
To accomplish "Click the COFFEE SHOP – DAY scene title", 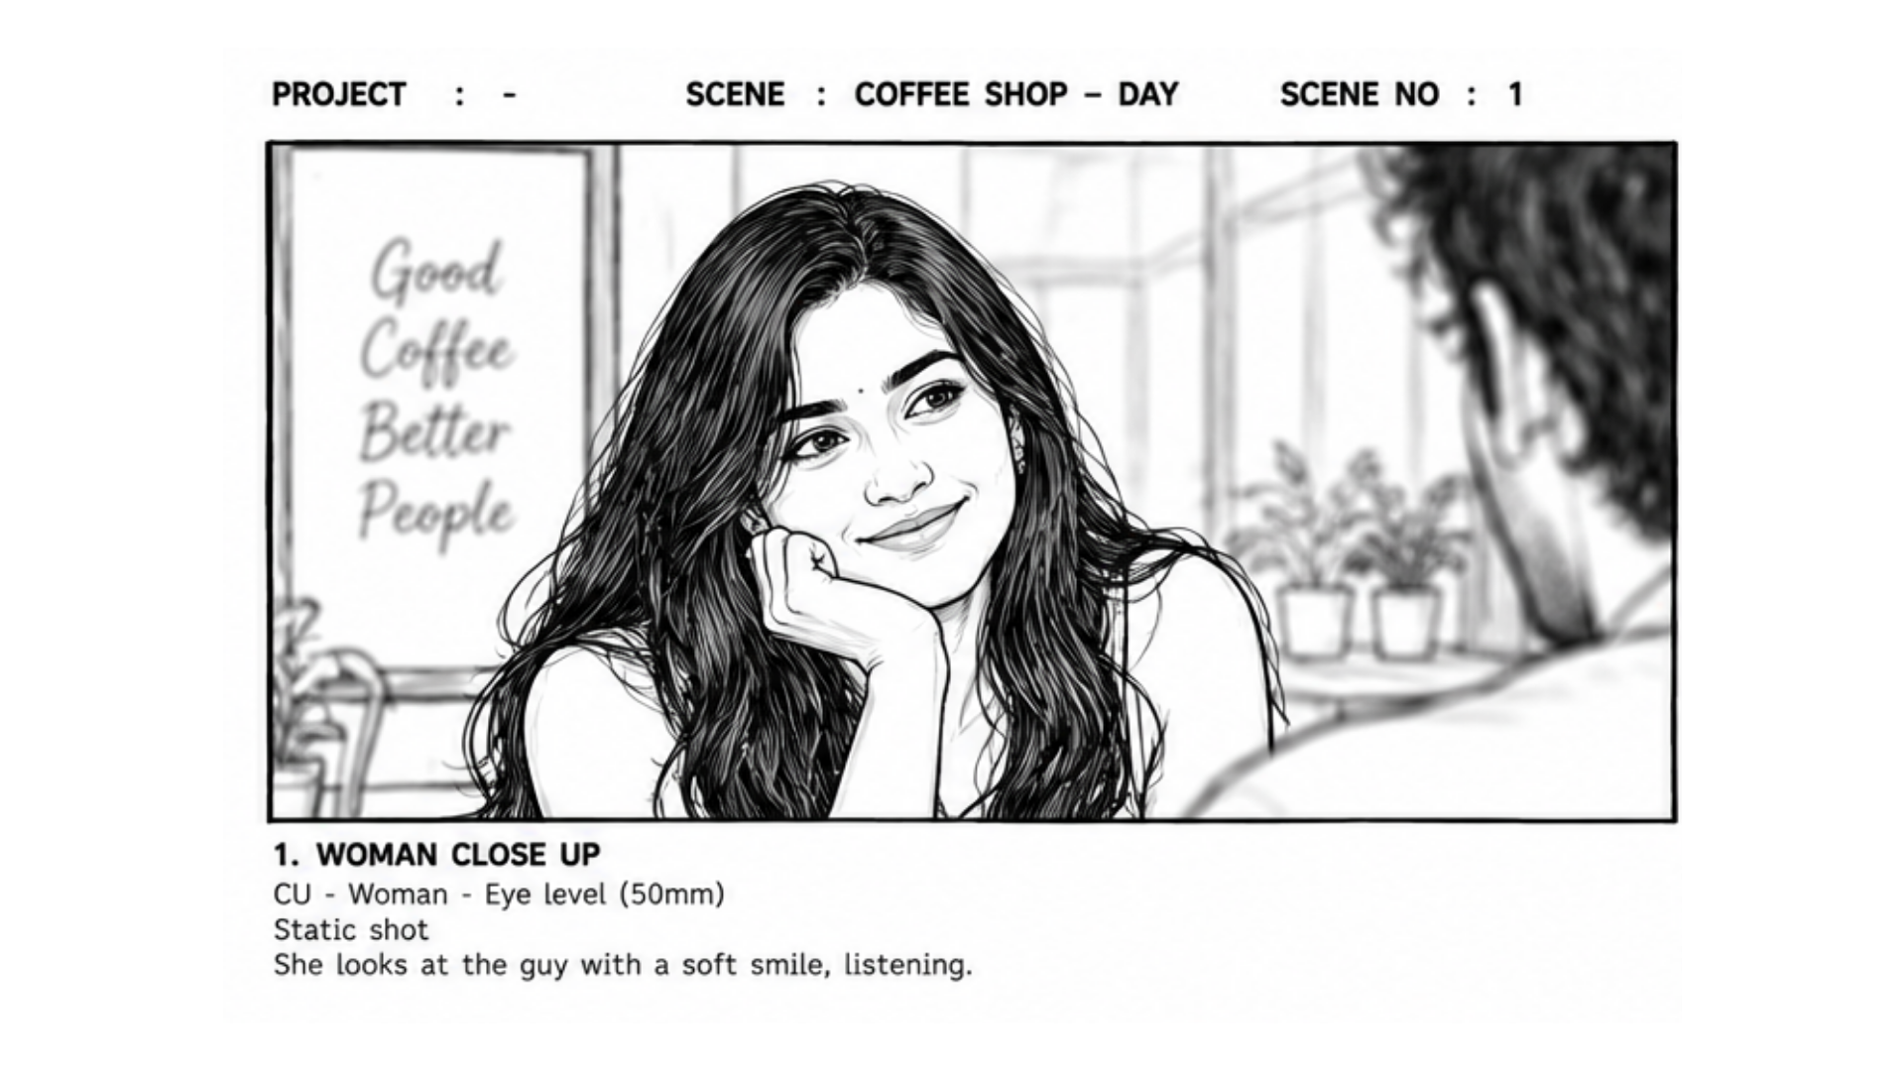I will 1016,94.
